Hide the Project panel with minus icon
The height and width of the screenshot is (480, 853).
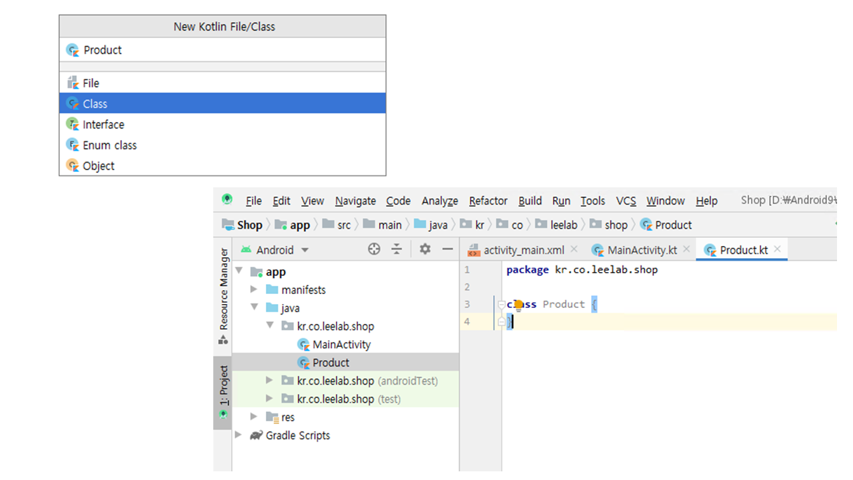coord(447,249)
